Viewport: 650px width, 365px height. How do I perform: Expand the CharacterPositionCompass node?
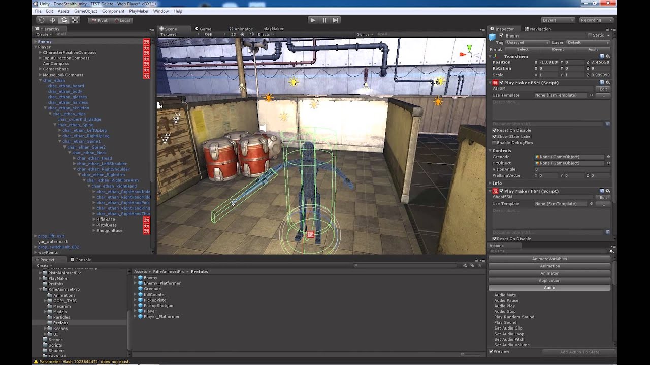click(x=40, y=53)
